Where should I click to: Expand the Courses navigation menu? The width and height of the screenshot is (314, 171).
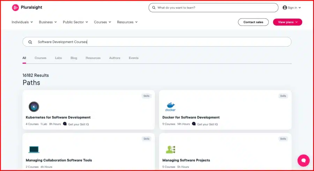(102, 22)
